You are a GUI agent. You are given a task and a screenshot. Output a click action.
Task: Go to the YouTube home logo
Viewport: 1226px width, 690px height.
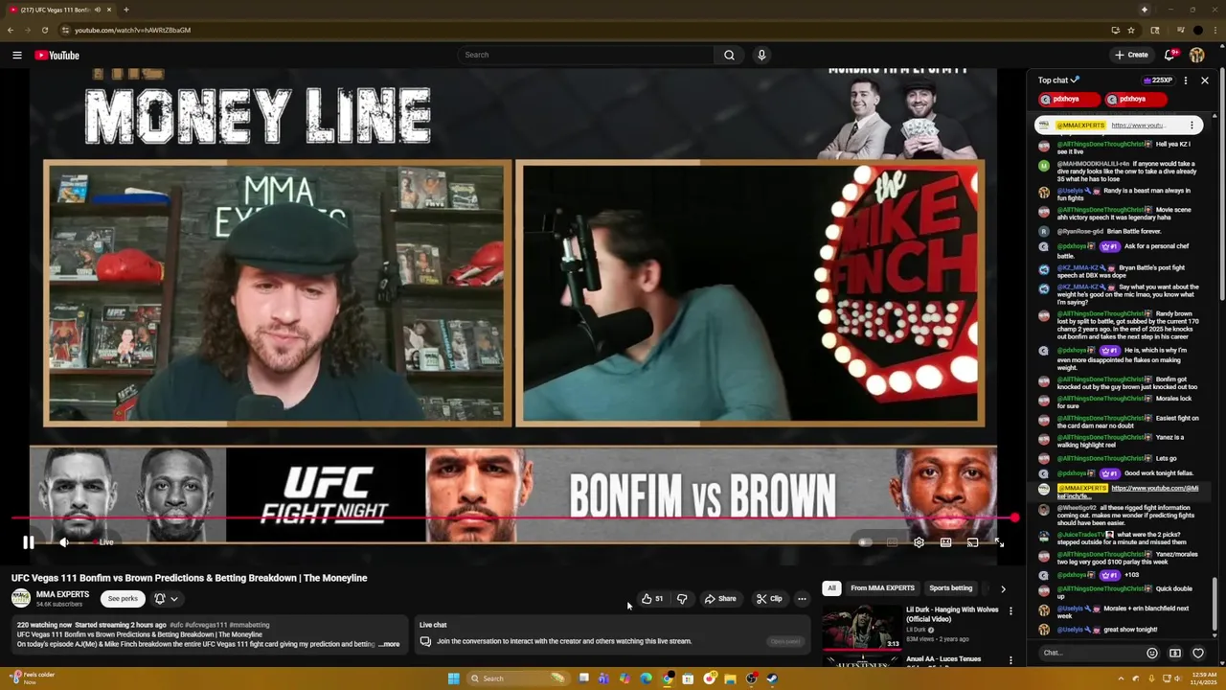point(57,55)
